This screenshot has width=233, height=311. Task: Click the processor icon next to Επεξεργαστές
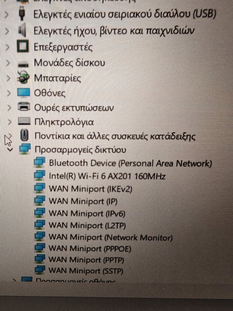23,46
